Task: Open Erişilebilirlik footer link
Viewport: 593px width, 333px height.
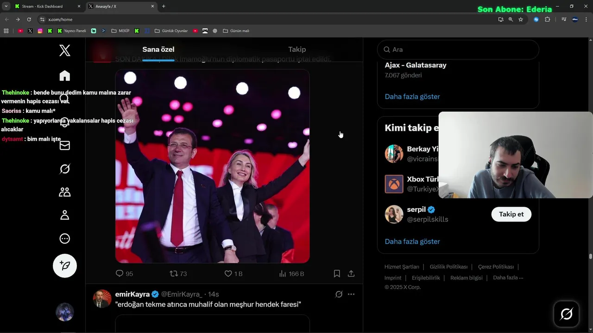Action: tap(426, 277)
